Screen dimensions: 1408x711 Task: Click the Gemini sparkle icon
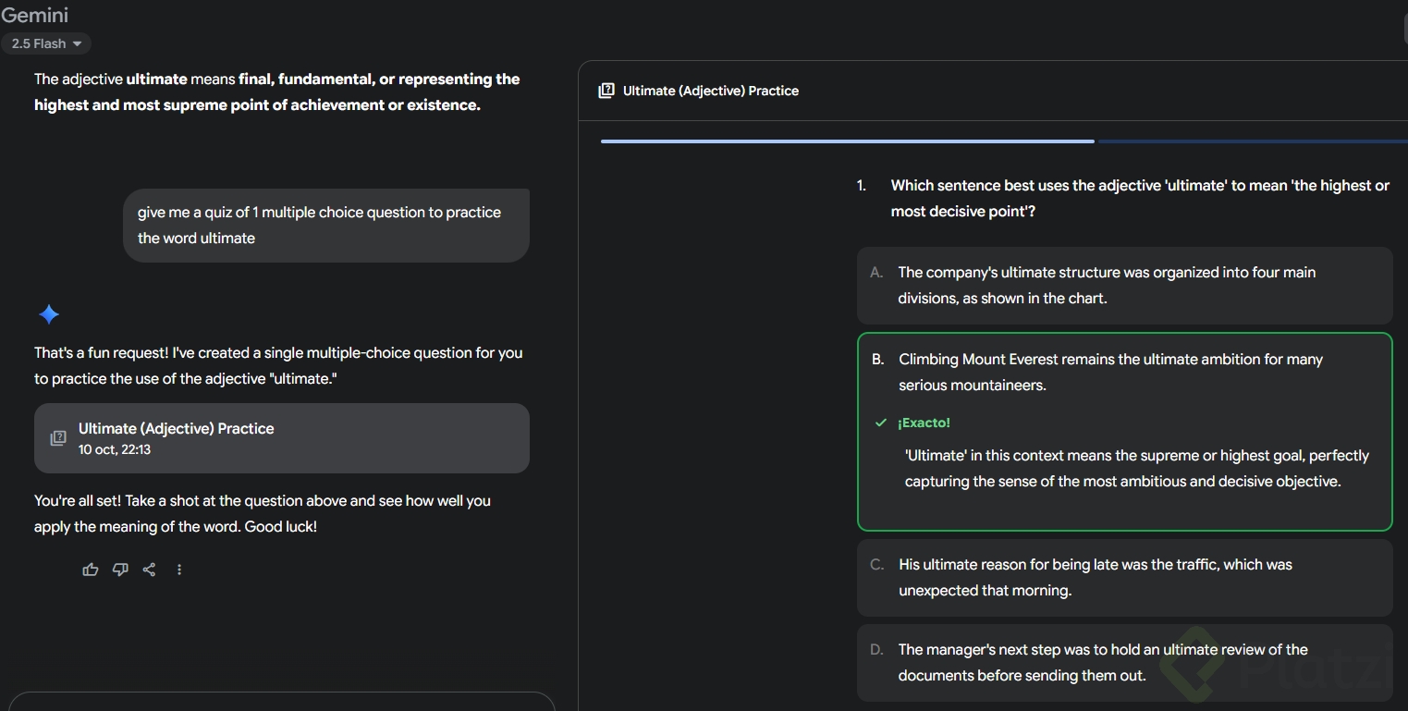pyautogui.click(x=49, y=314)
